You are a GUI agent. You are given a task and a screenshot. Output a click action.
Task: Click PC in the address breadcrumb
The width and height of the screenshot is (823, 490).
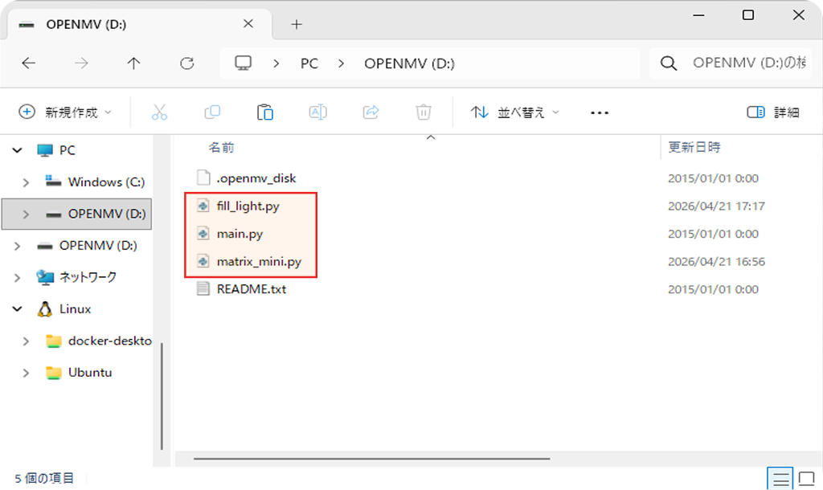[309, 63]
